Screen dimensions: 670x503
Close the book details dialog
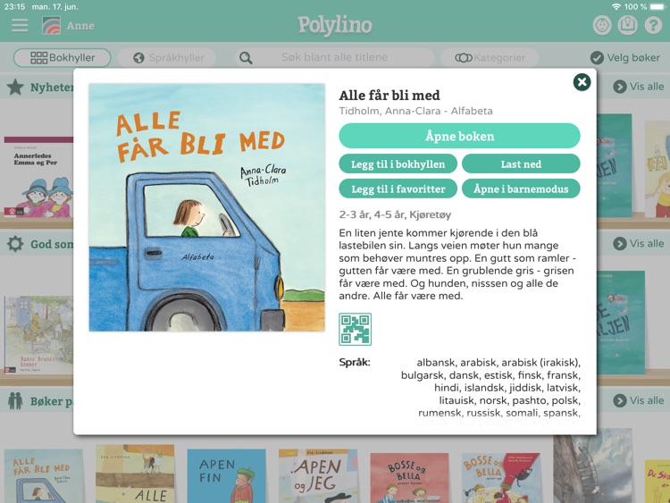pyautogui.click(x=582, y=82)
